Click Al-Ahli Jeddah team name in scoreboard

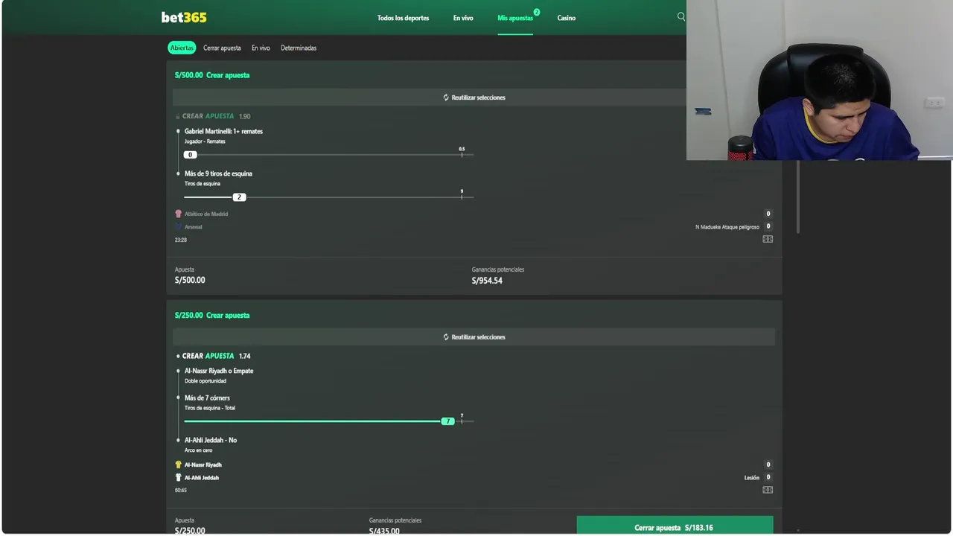tap(202, 477)
